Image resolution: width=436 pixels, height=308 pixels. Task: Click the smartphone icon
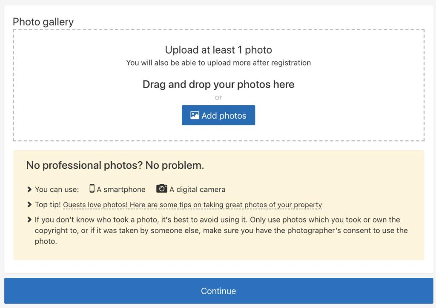[92, 188]
